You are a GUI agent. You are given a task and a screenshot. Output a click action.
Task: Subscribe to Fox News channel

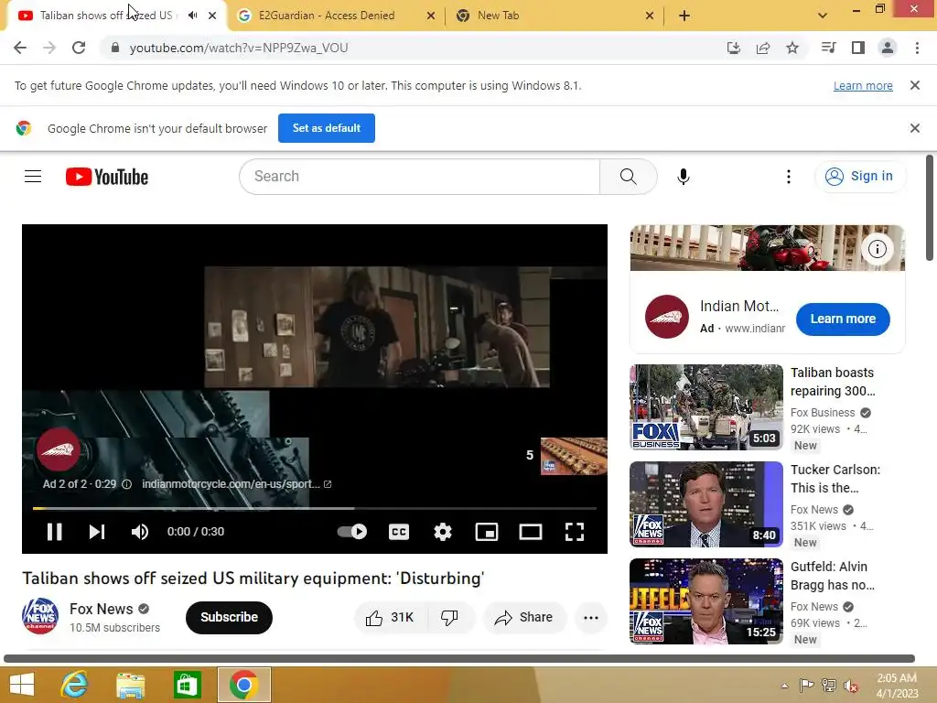pyautogui.click(x=229, y=618)
